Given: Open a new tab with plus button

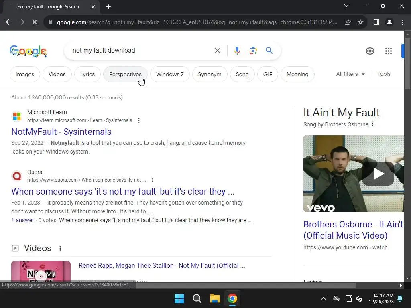Looking at the screenshot, I should click(108, 7).
